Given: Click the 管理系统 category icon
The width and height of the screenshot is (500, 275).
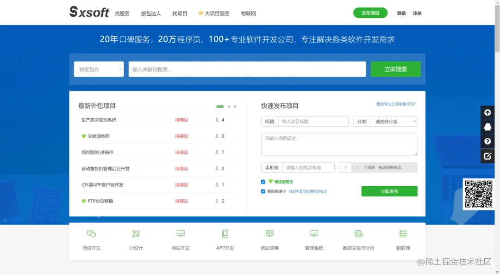Looking at the screenshot, I should (314, 233).
